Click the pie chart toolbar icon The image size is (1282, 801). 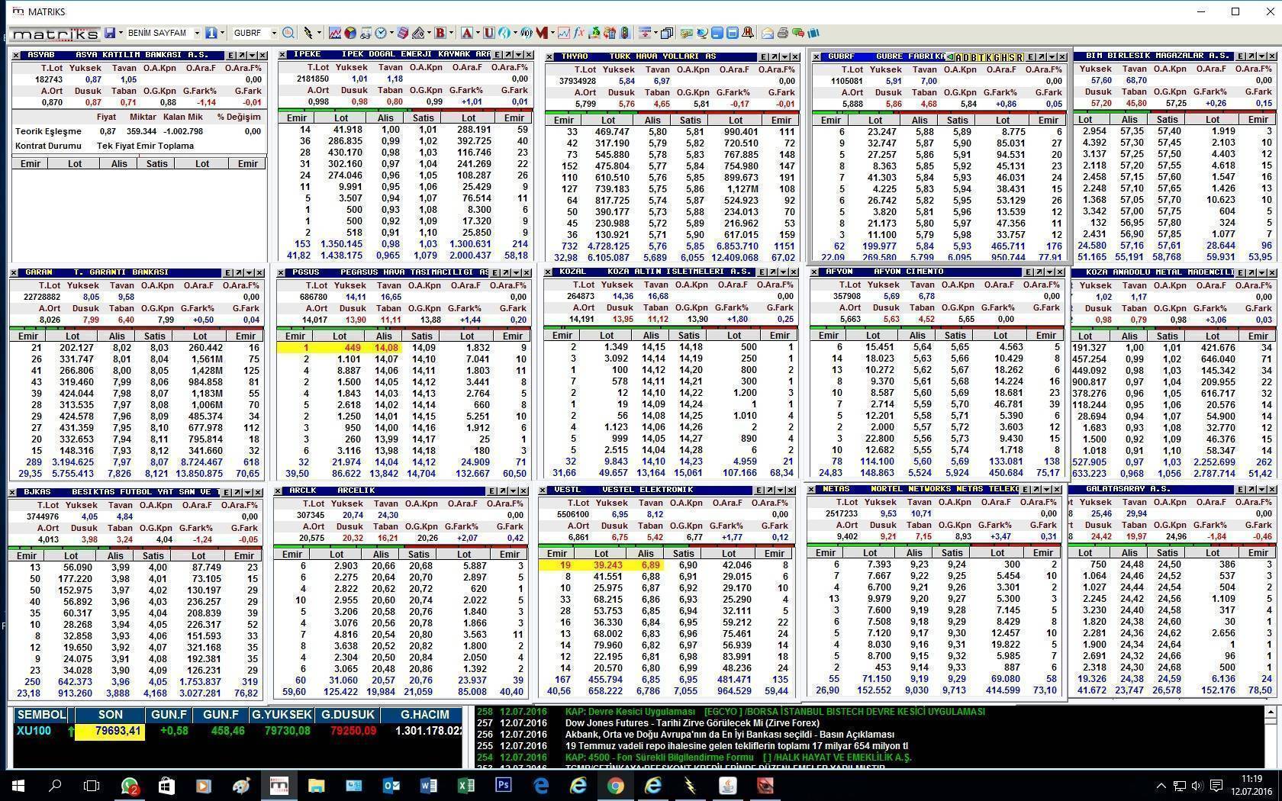click(350, 34)
